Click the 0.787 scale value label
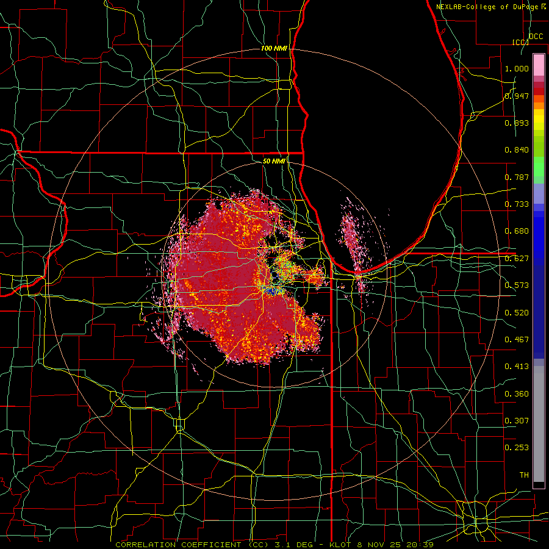 517,177
